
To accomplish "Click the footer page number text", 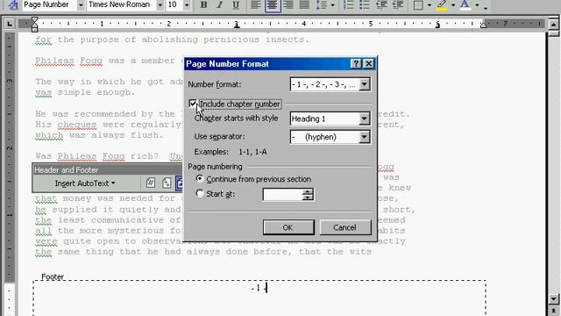I will point(259,288).
